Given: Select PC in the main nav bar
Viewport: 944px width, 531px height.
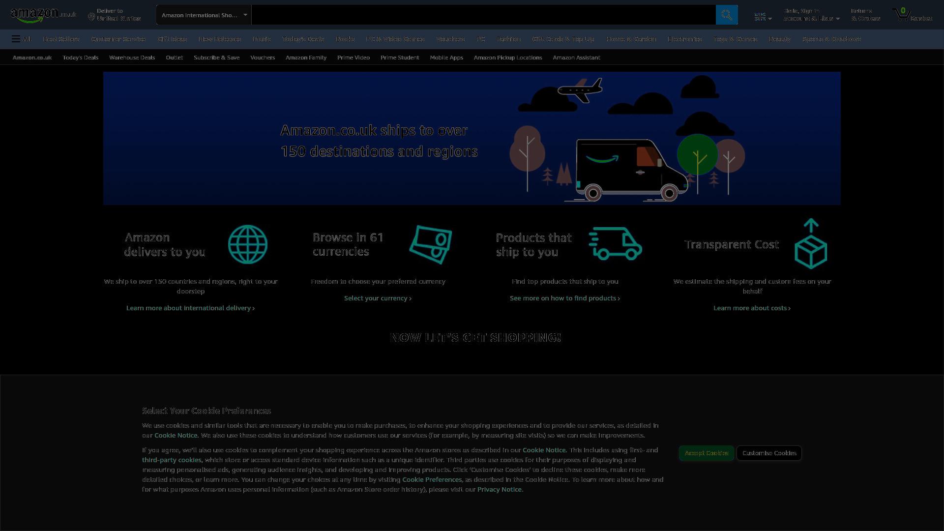Looking at the screenshot, I should point(481,39).
